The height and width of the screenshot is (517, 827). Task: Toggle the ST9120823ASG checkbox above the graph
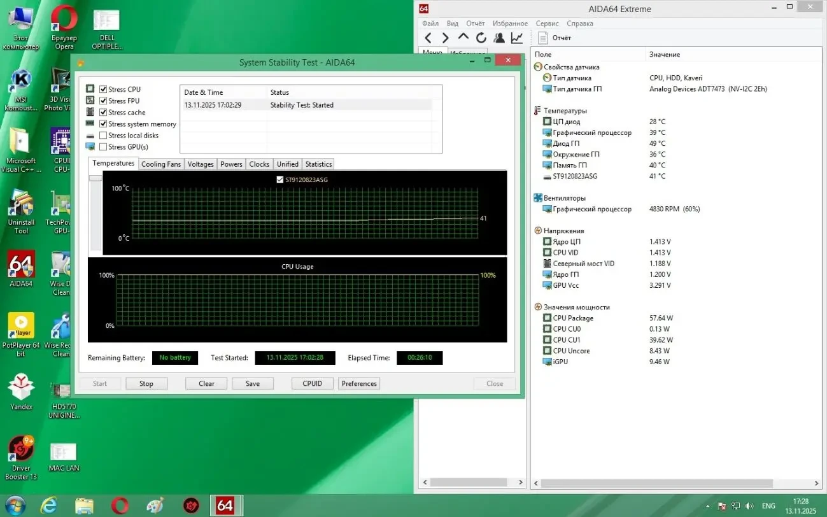279,179
